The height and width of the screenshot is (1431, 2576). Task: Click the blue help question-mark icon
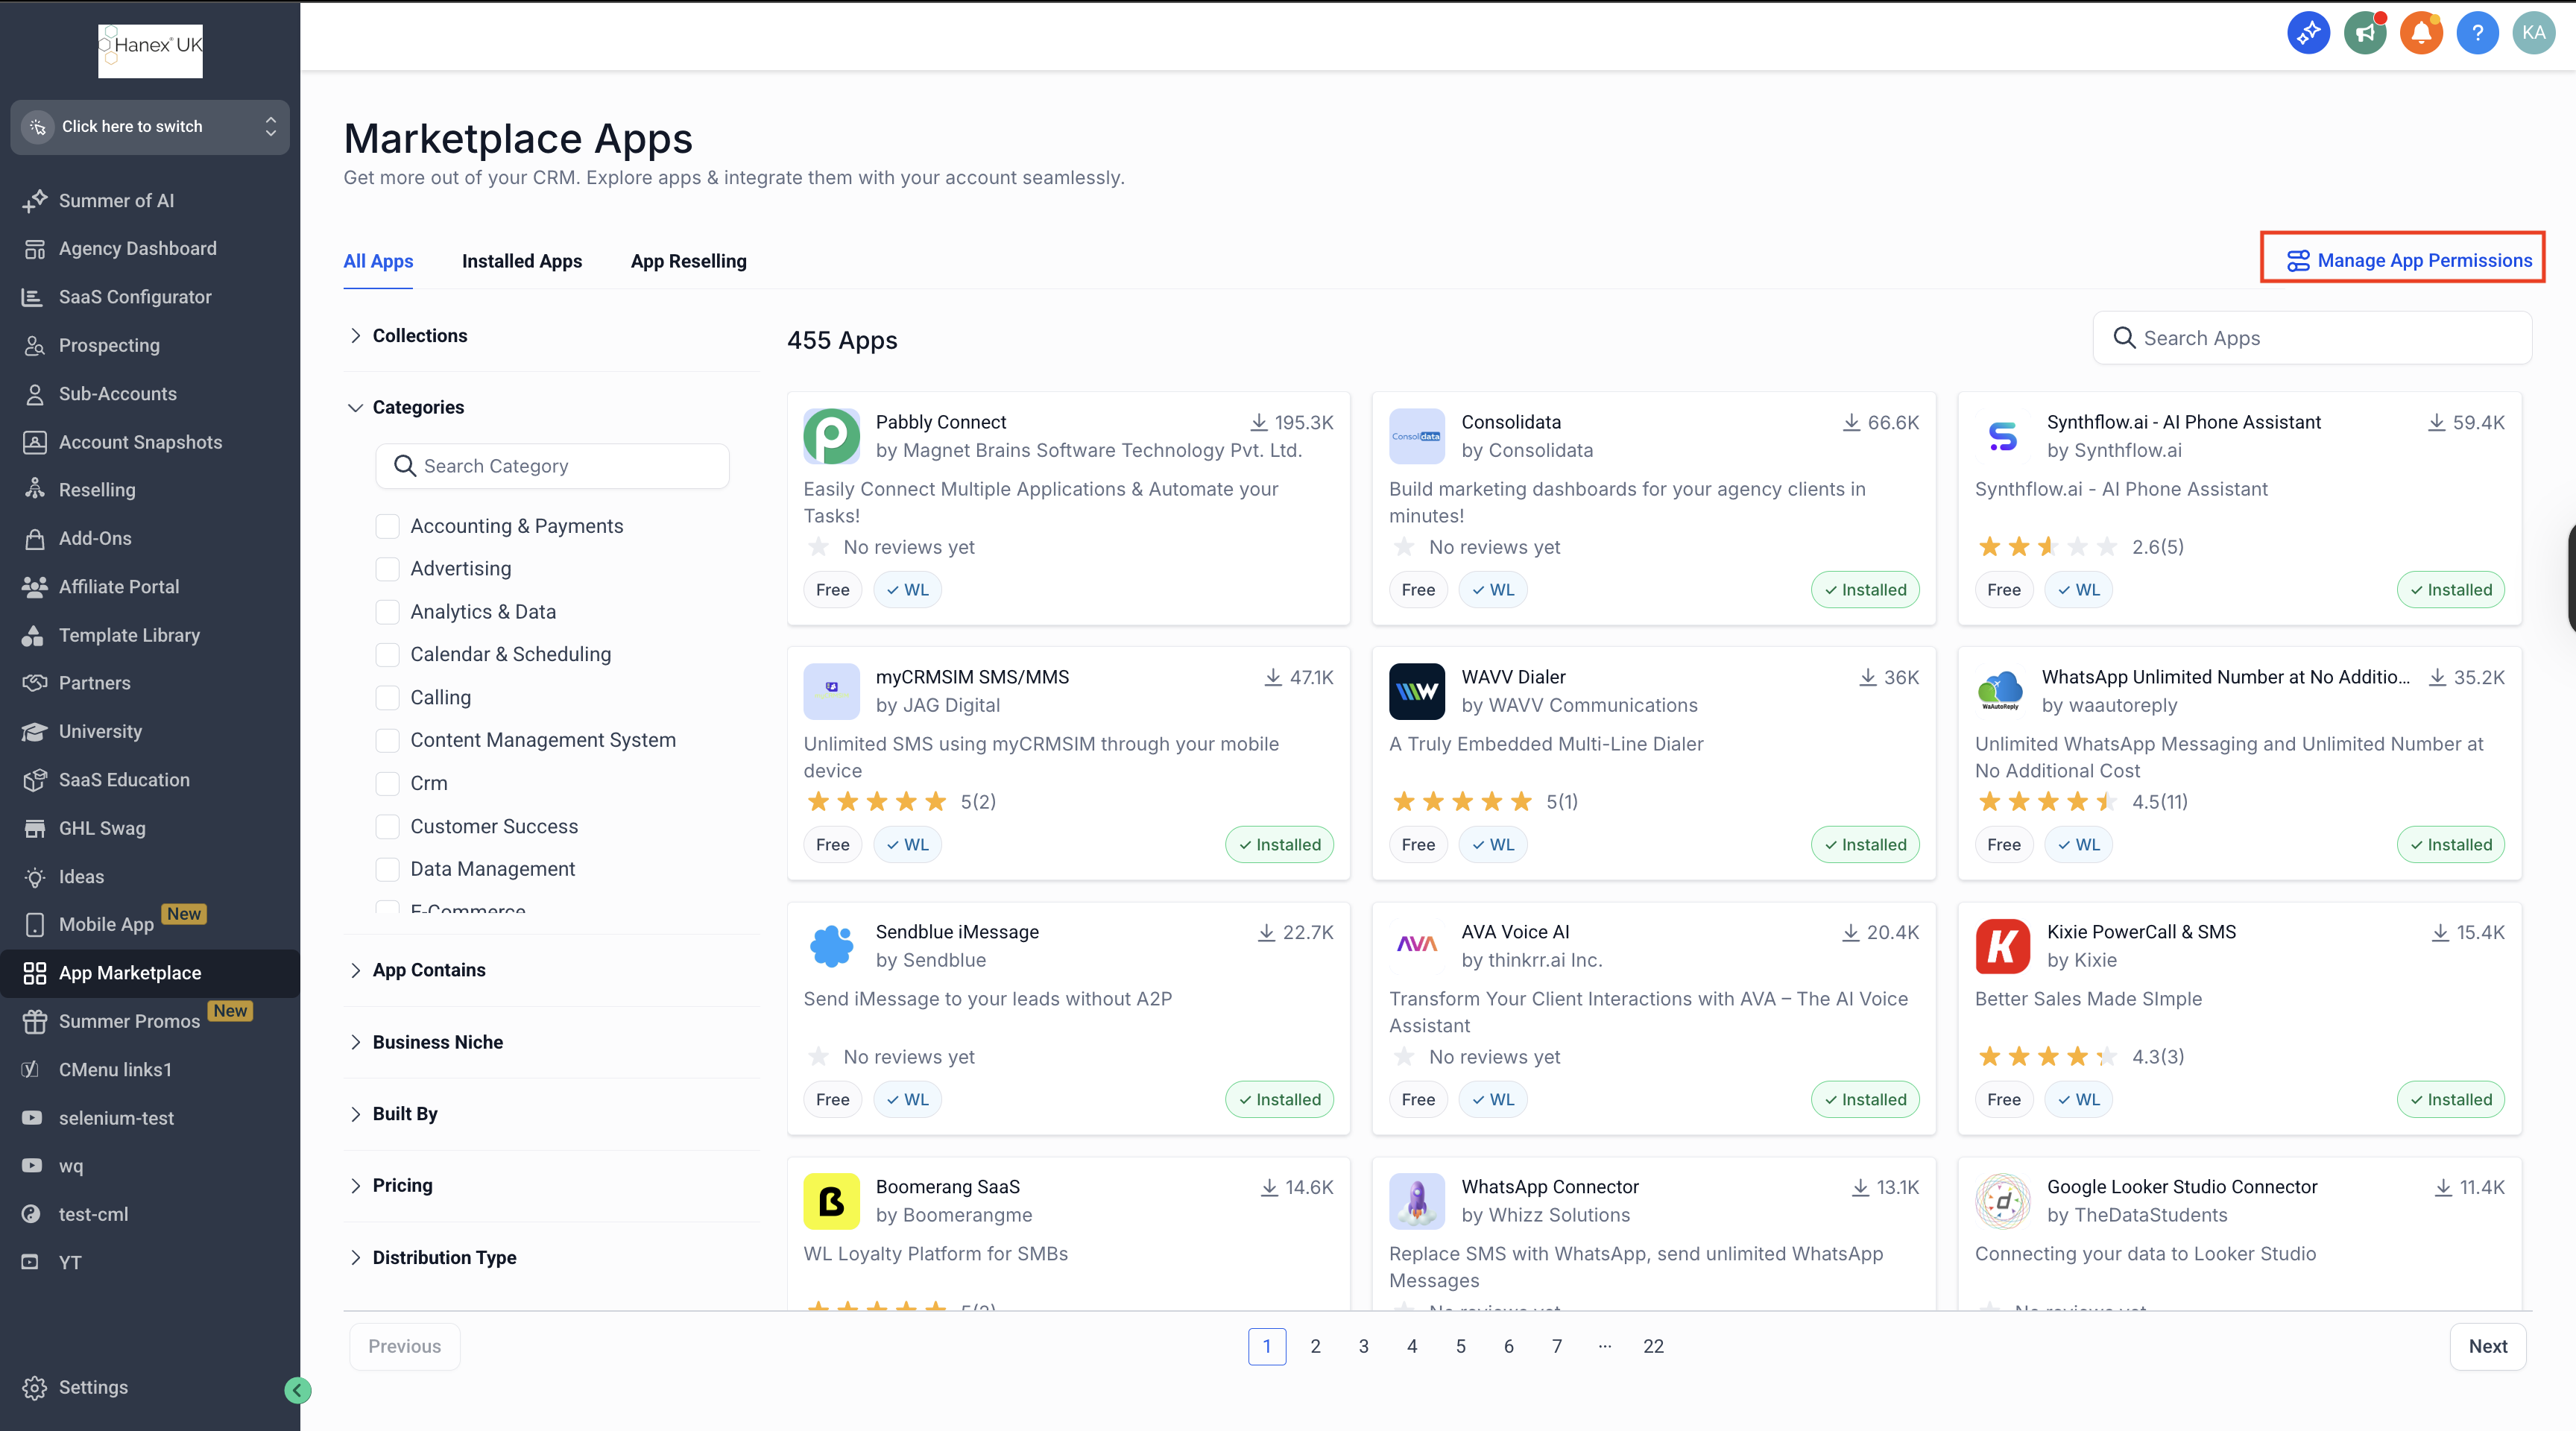2477,33
